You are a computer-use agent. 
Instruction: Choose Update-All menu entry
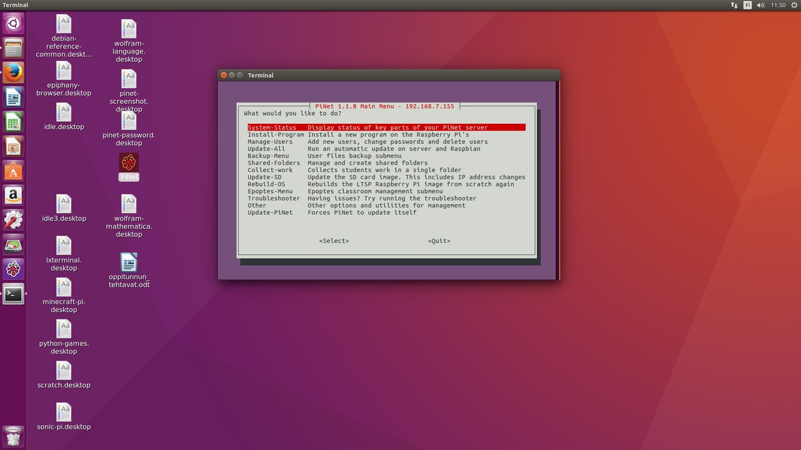pyautogui.click(x=386, y=149)
